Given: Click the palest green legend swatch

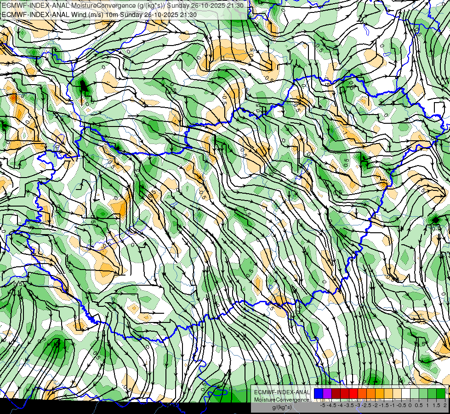Looking at the screenshot, I should [x=415, y=394].
